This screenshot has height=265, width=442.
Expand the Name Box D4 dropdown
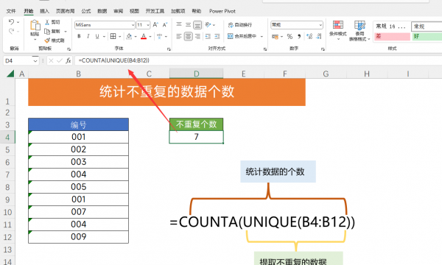35,60
